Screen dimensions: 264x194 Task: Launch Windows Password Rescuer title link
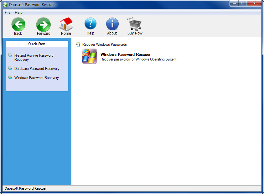126,55
